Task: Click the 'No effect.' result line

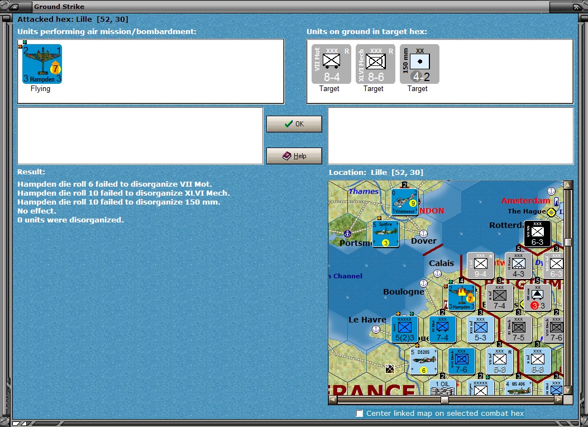Action: coord(37,211)
